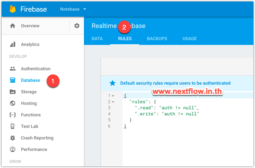Open the Notebase project dropdown

(x=73, y=9)
